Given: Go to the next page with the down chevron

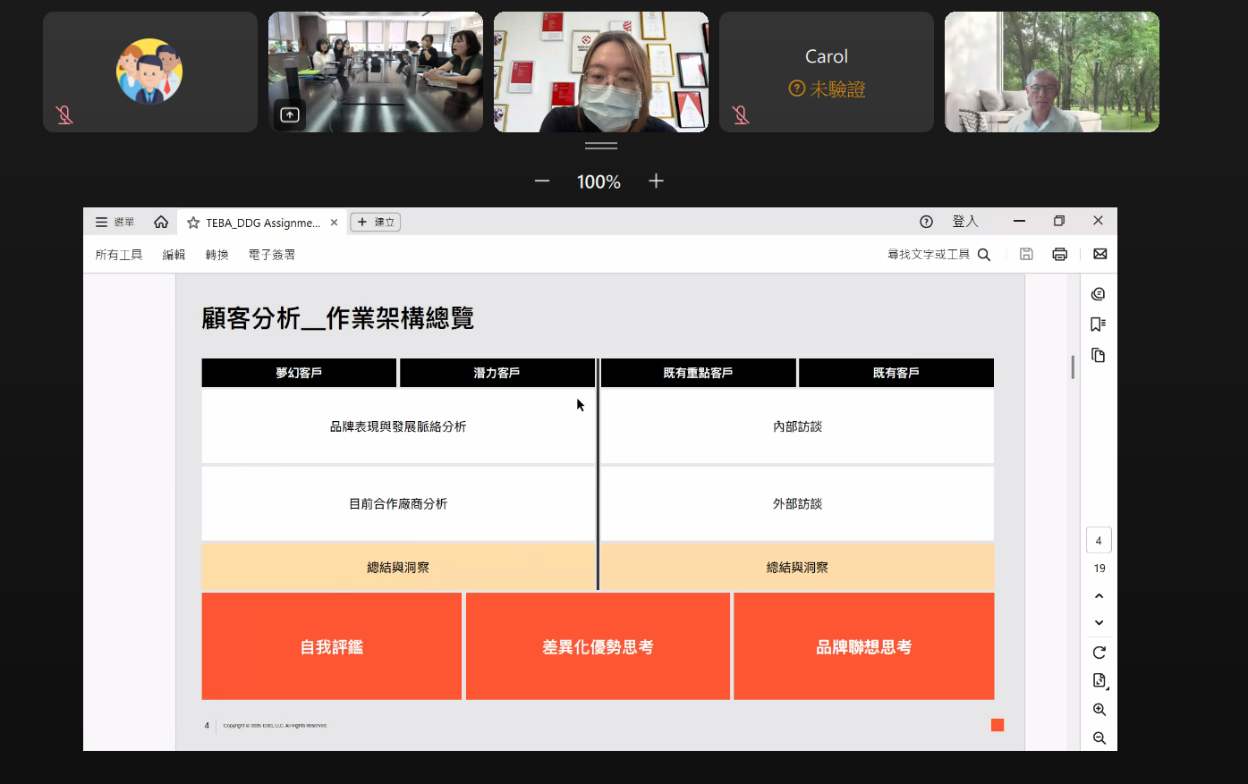Looking at the screenshot, I should [x=1099, y=623].
